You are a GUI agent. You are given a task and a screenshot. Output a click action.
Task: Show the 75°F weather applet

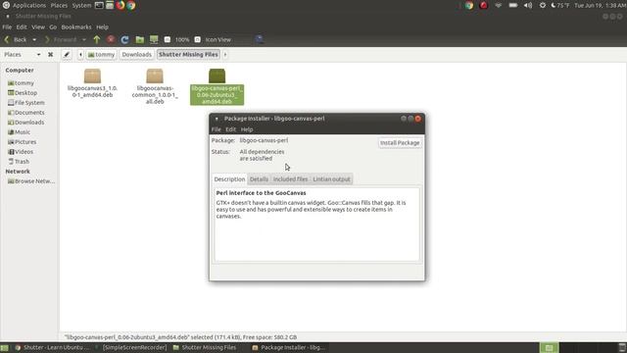(x=559, y=6)
